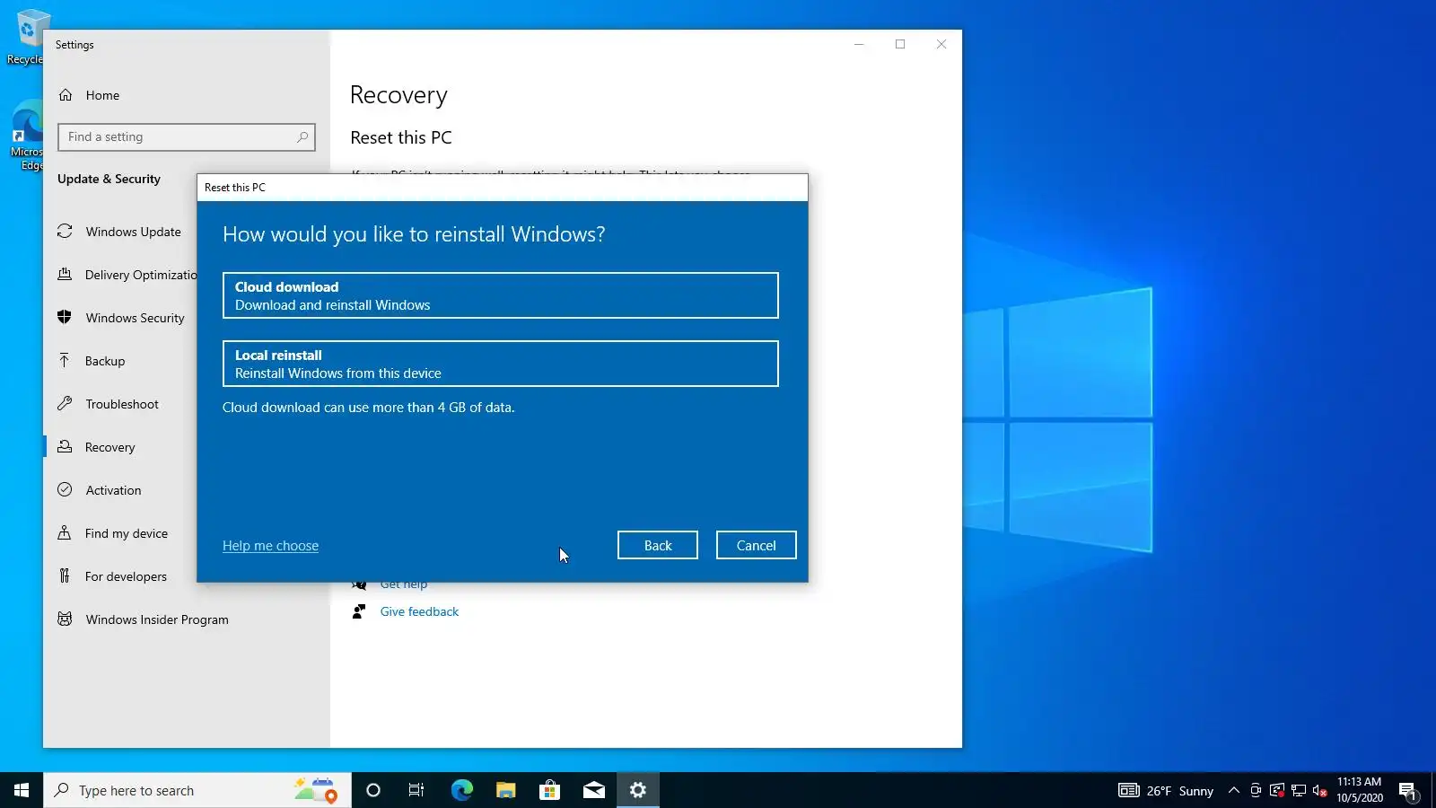Viewport: 1436px width, 808px height.
Task: Click the Windows Update activation tray icon
Action: 1277,790
